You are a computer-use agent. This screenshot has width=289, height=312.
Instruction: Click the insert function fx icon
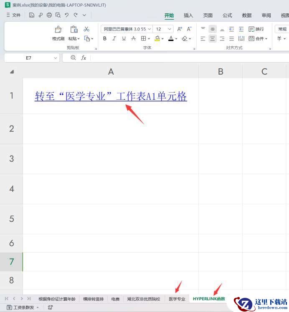click(84, 58)
